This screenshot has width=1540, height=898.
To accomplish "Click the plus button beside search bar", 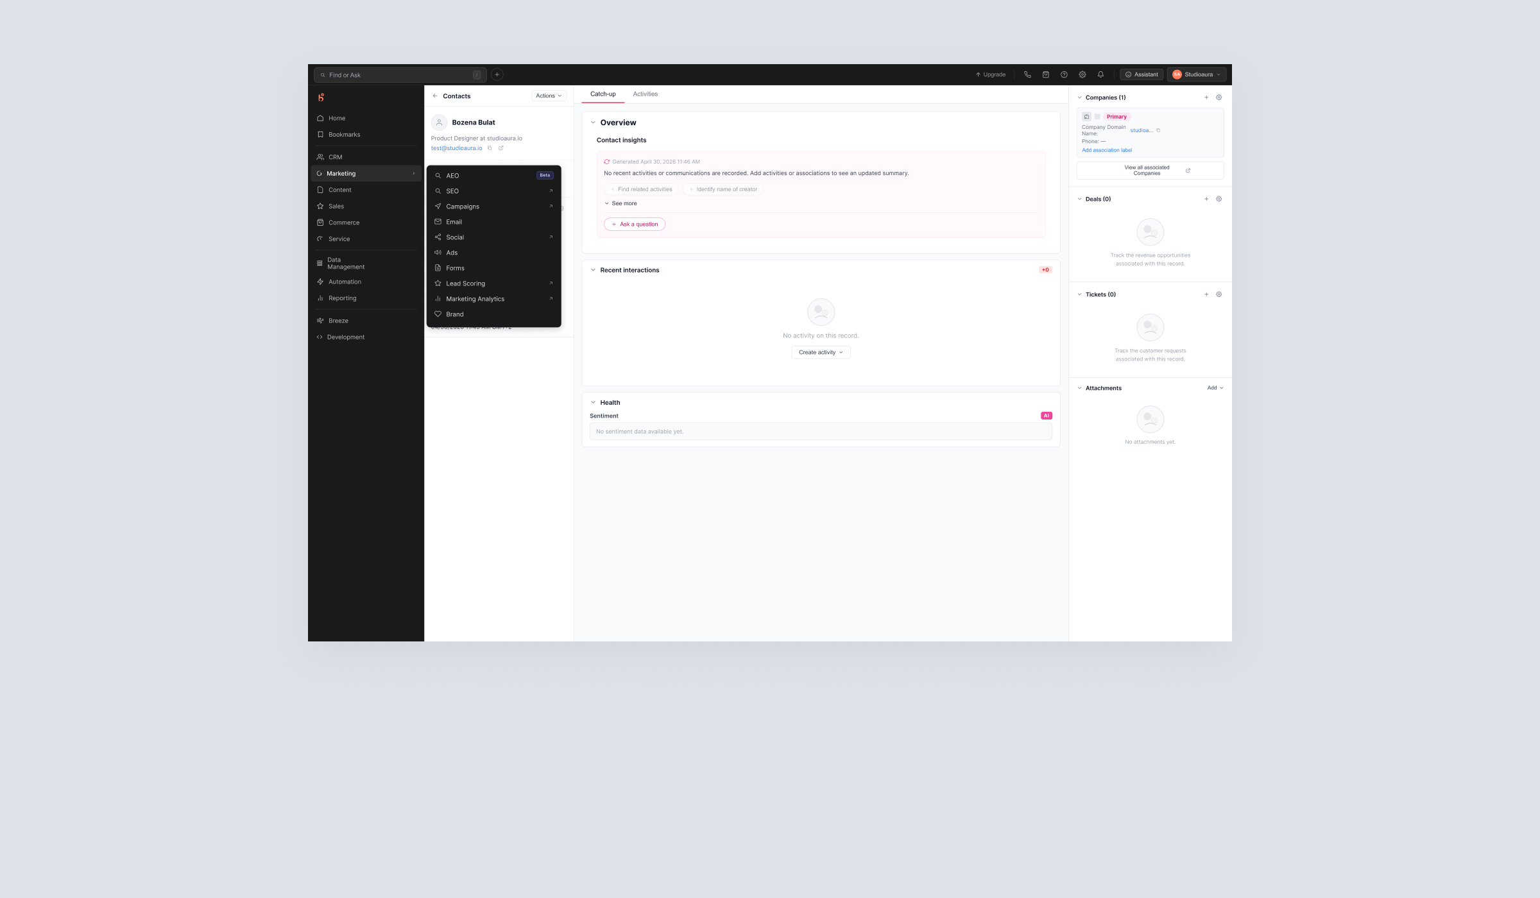I will [x=497, y=74].
